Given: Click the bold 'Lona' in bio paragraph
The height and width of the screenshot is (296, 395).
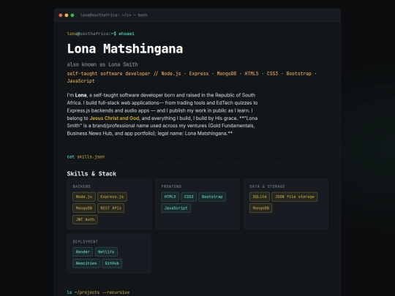Looking at the screenshot, I should [x=80, y=95].
